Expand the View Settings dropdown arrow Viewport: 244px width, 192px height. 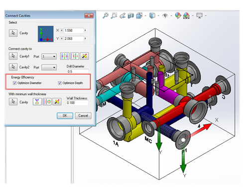tap(206, 16)
